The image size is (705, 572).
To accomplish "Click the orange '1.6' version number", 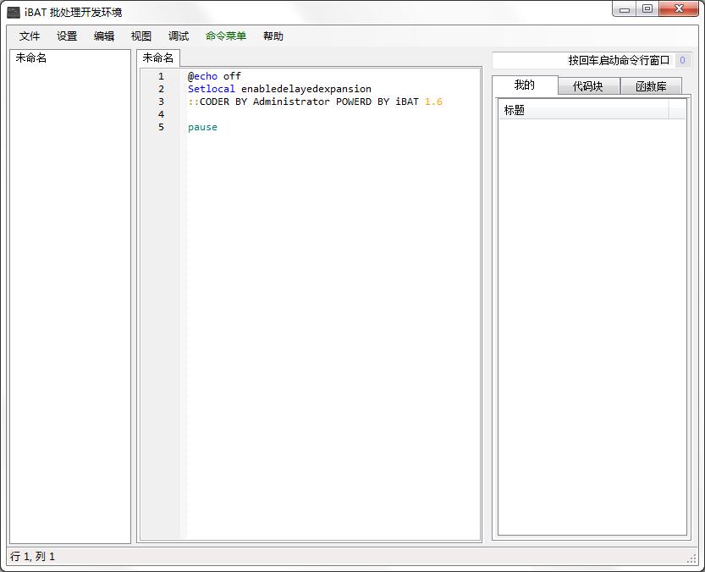I will (433, 102).
